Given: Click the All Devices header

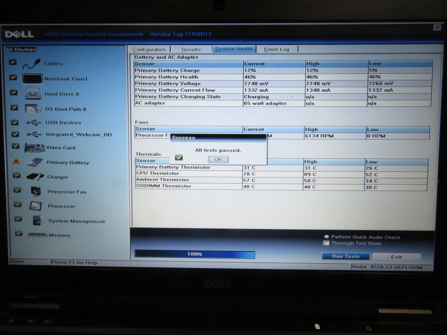Looking at the screenshot, I should click(21, 50).
